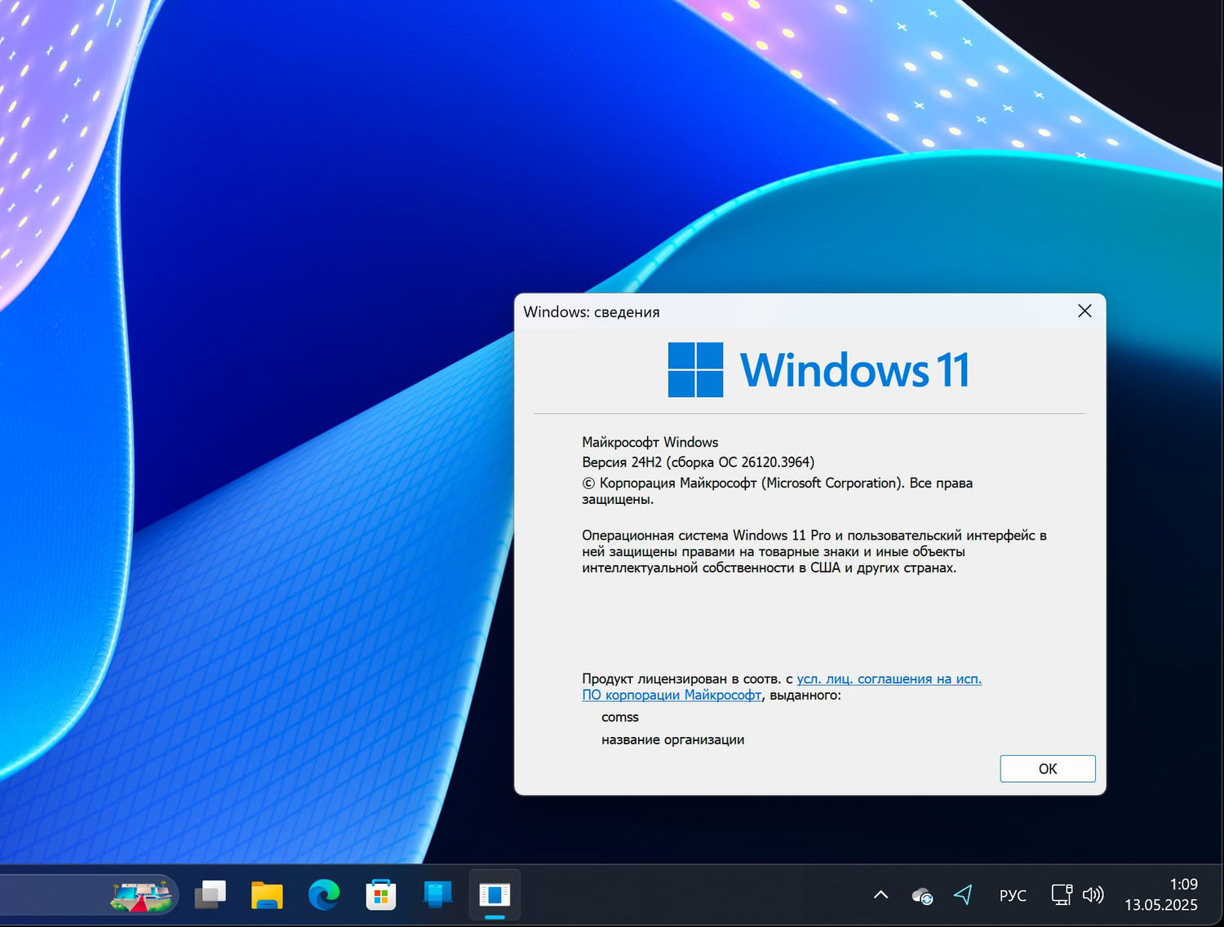Launch File Explorer from the taskbar
The image size is (1224, 927).
[267, 894]
